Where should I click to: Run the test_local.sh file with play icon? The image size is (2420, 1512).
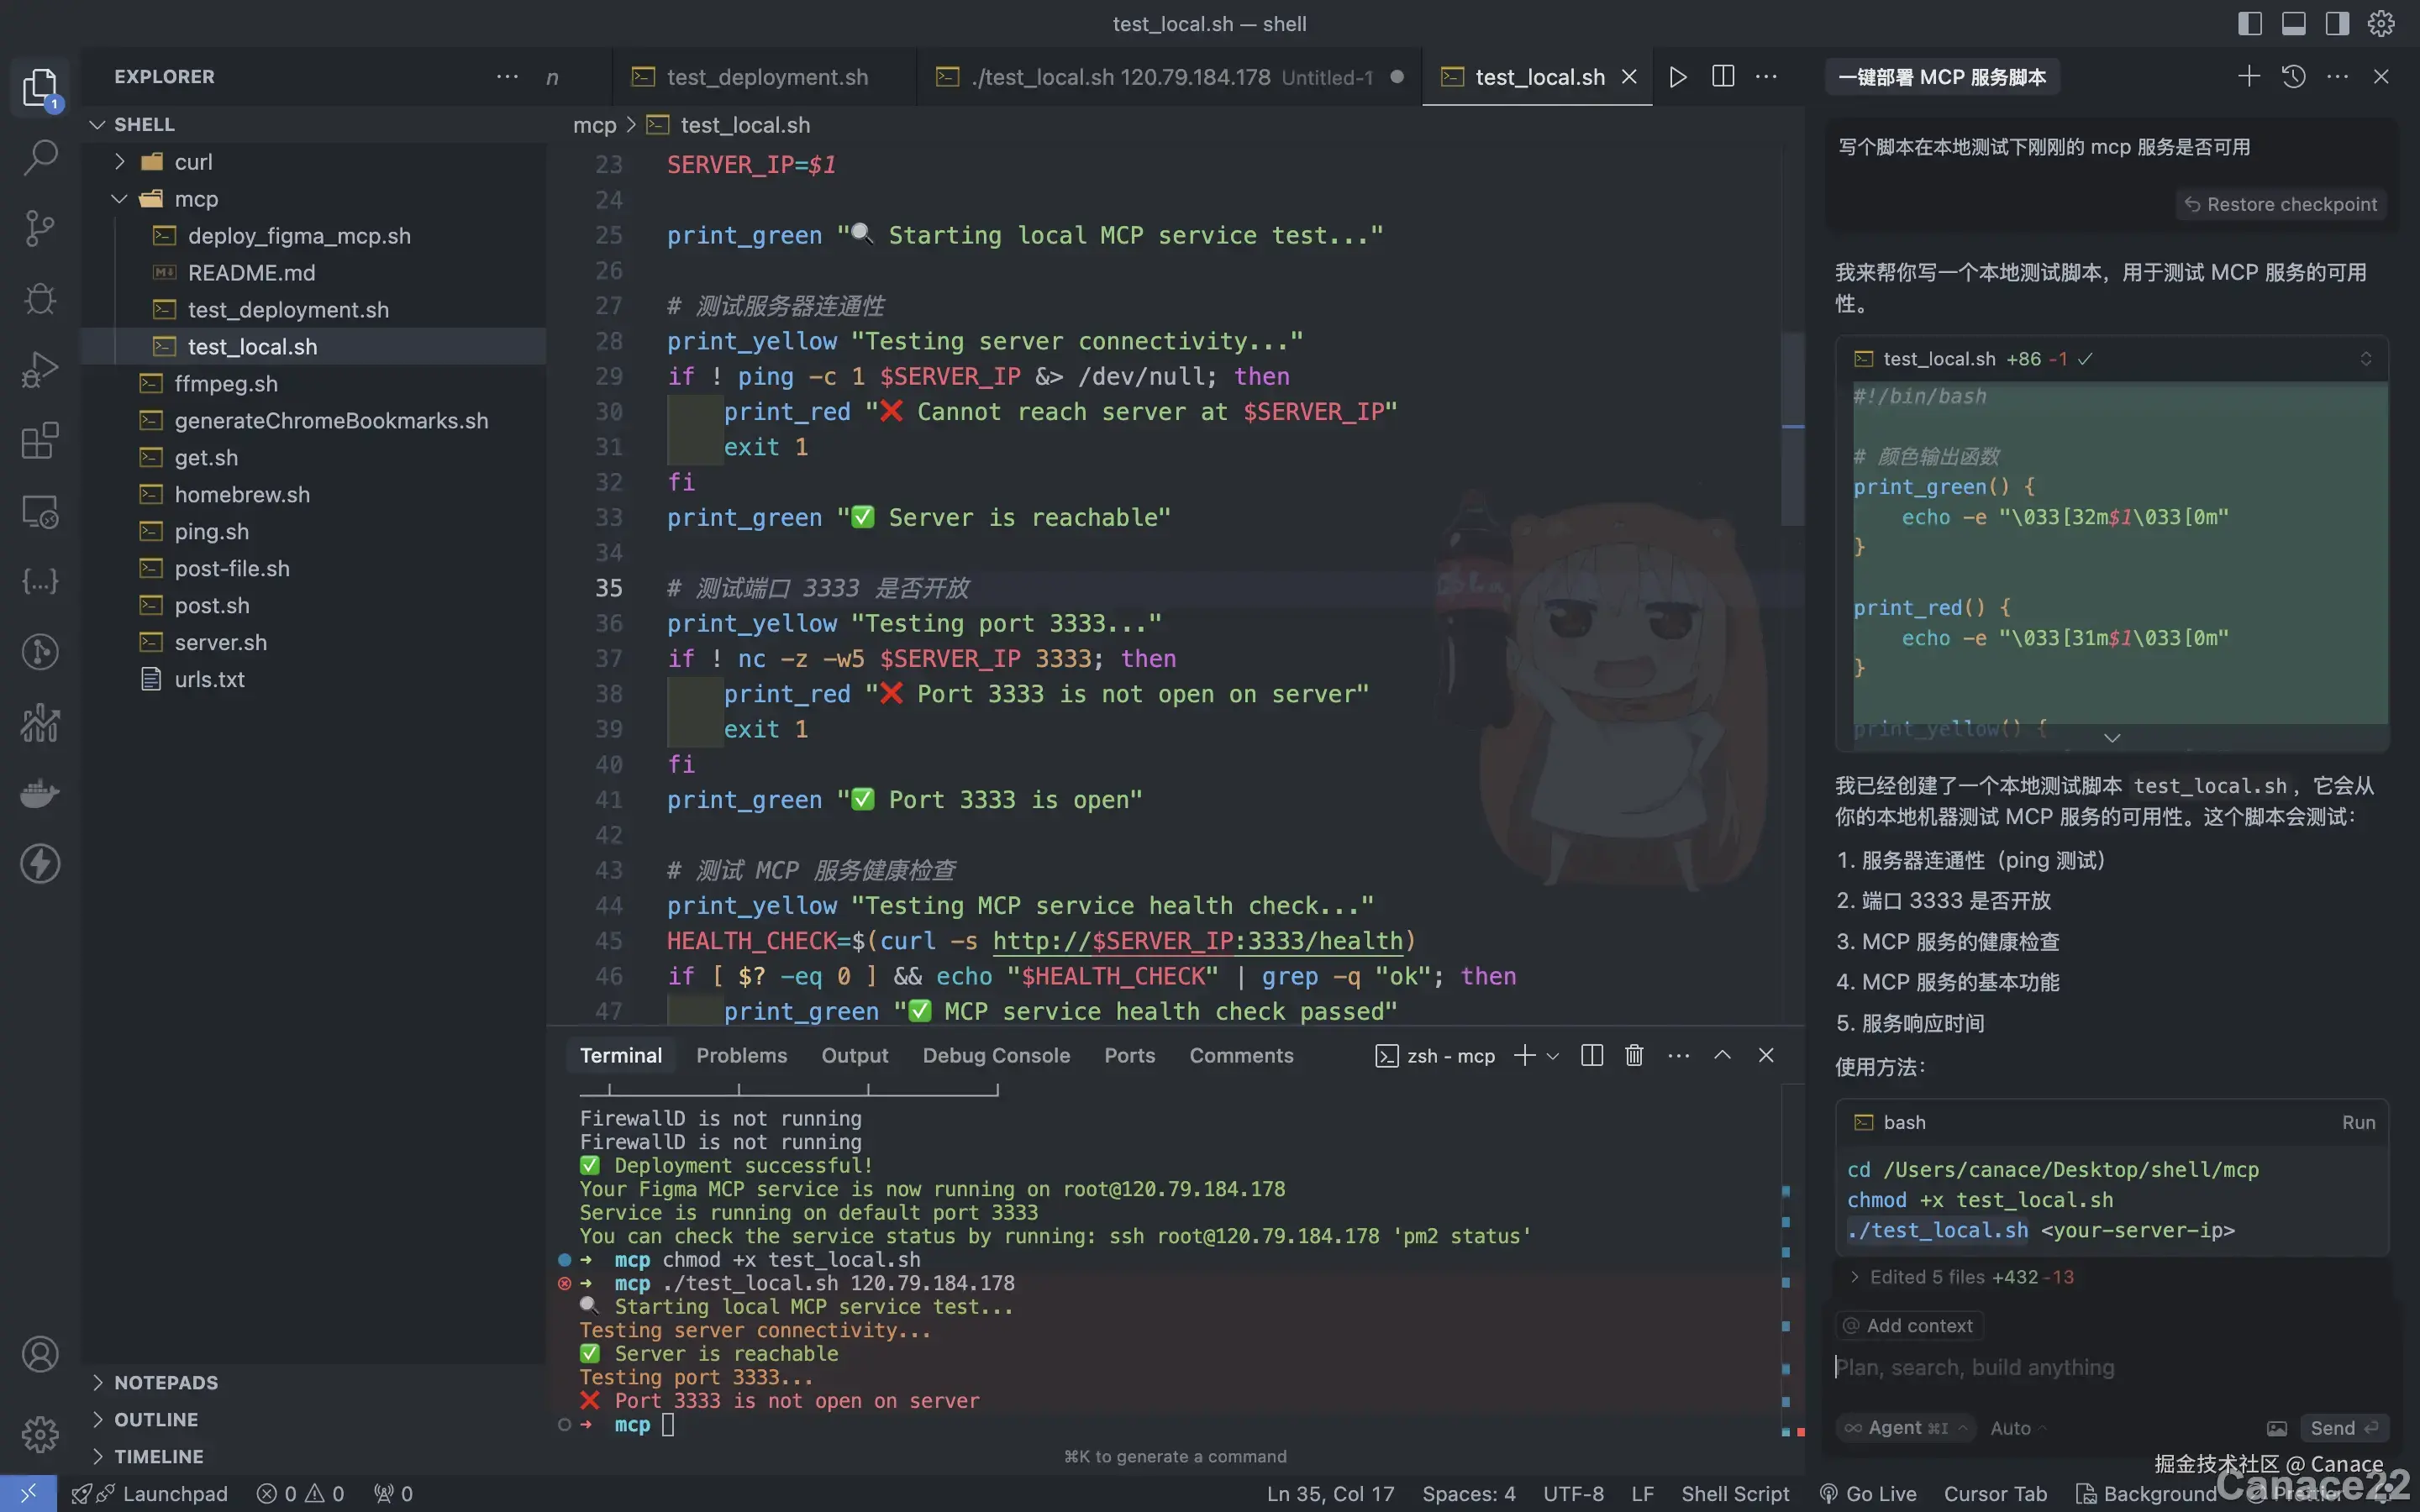click(x=1678, y=77)
